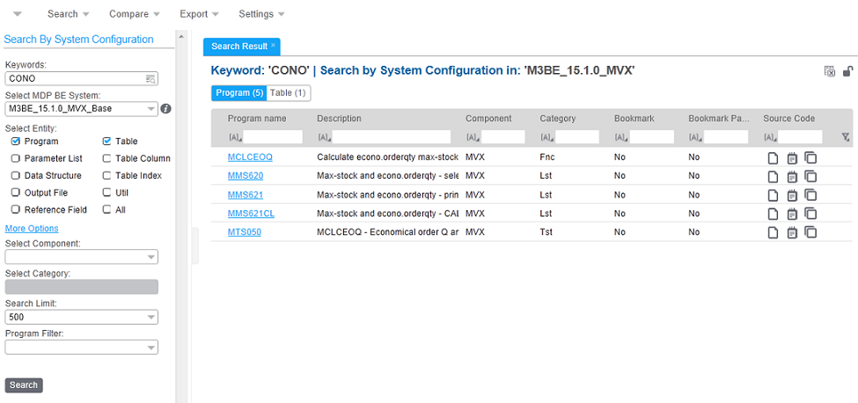858x403 pixels.
Task: Click the notepad icon in MMS620 row
Action: tap(792, 176)
